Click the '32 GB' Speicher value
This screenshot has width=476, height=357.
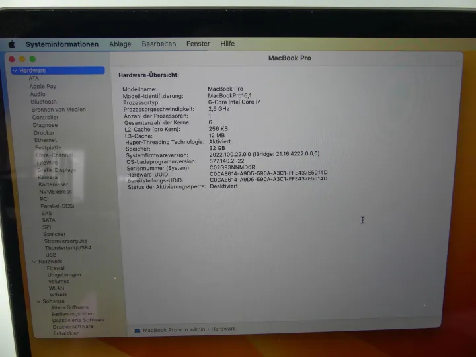pyautogui.click(x=217, y=148)
